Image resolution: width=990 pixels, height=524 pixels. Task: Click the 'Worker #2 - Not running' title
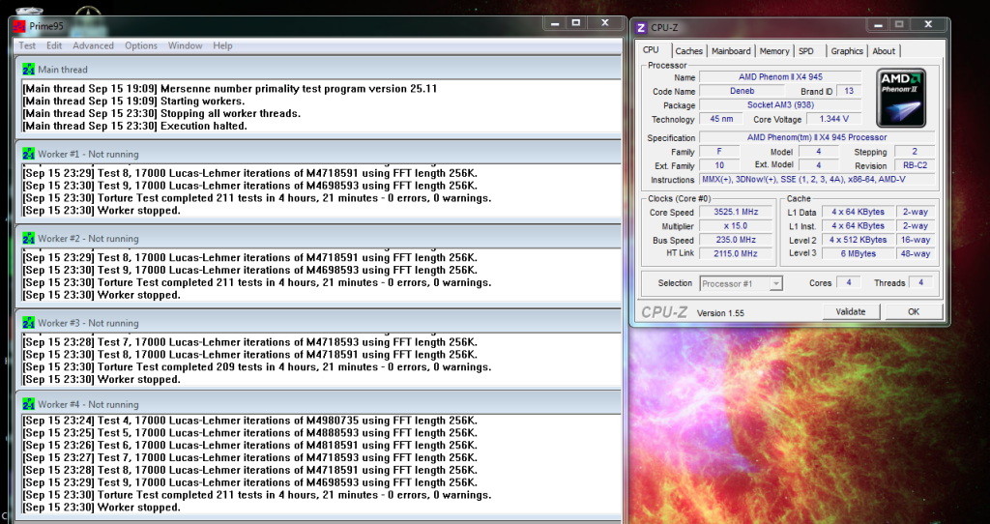pyautogui.click(x=88, y=239)
